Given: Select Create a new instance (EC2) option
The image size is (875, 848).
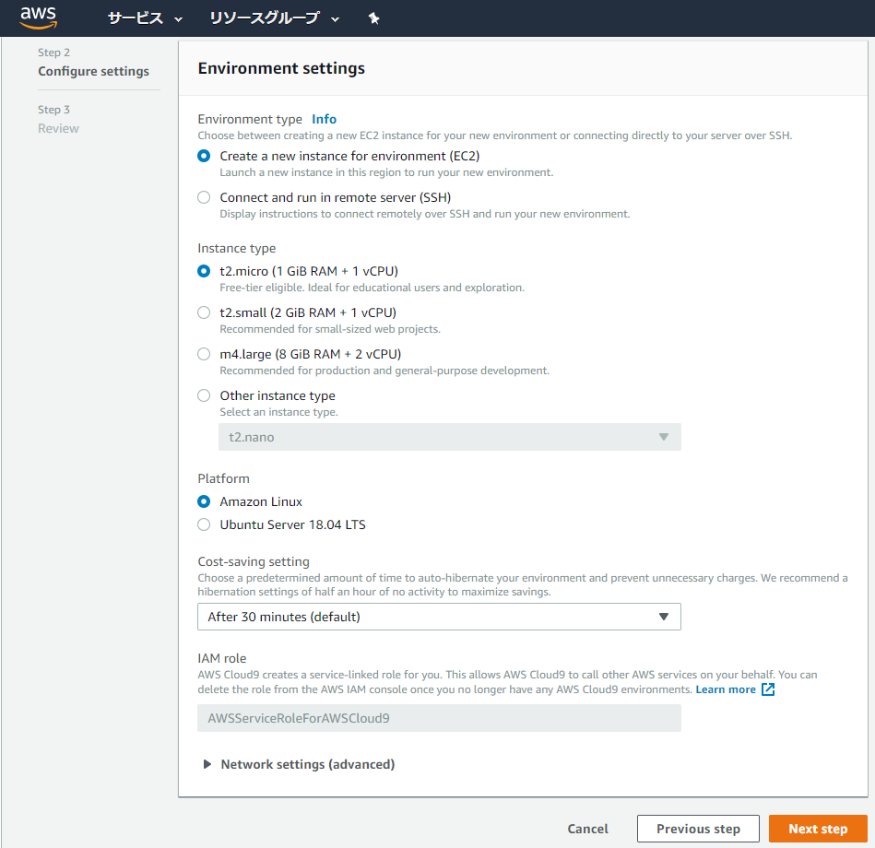Looking at the screenshot, I should tap(204, 156).
